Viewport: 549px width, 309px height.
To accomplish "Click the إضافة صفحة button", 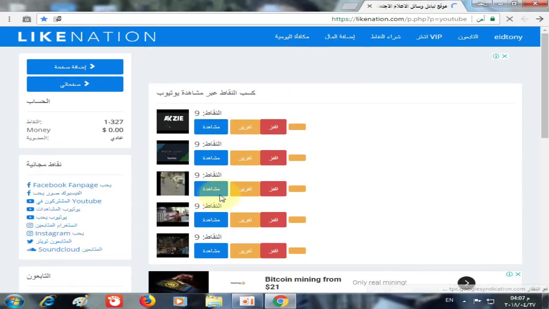I will 75,67.
